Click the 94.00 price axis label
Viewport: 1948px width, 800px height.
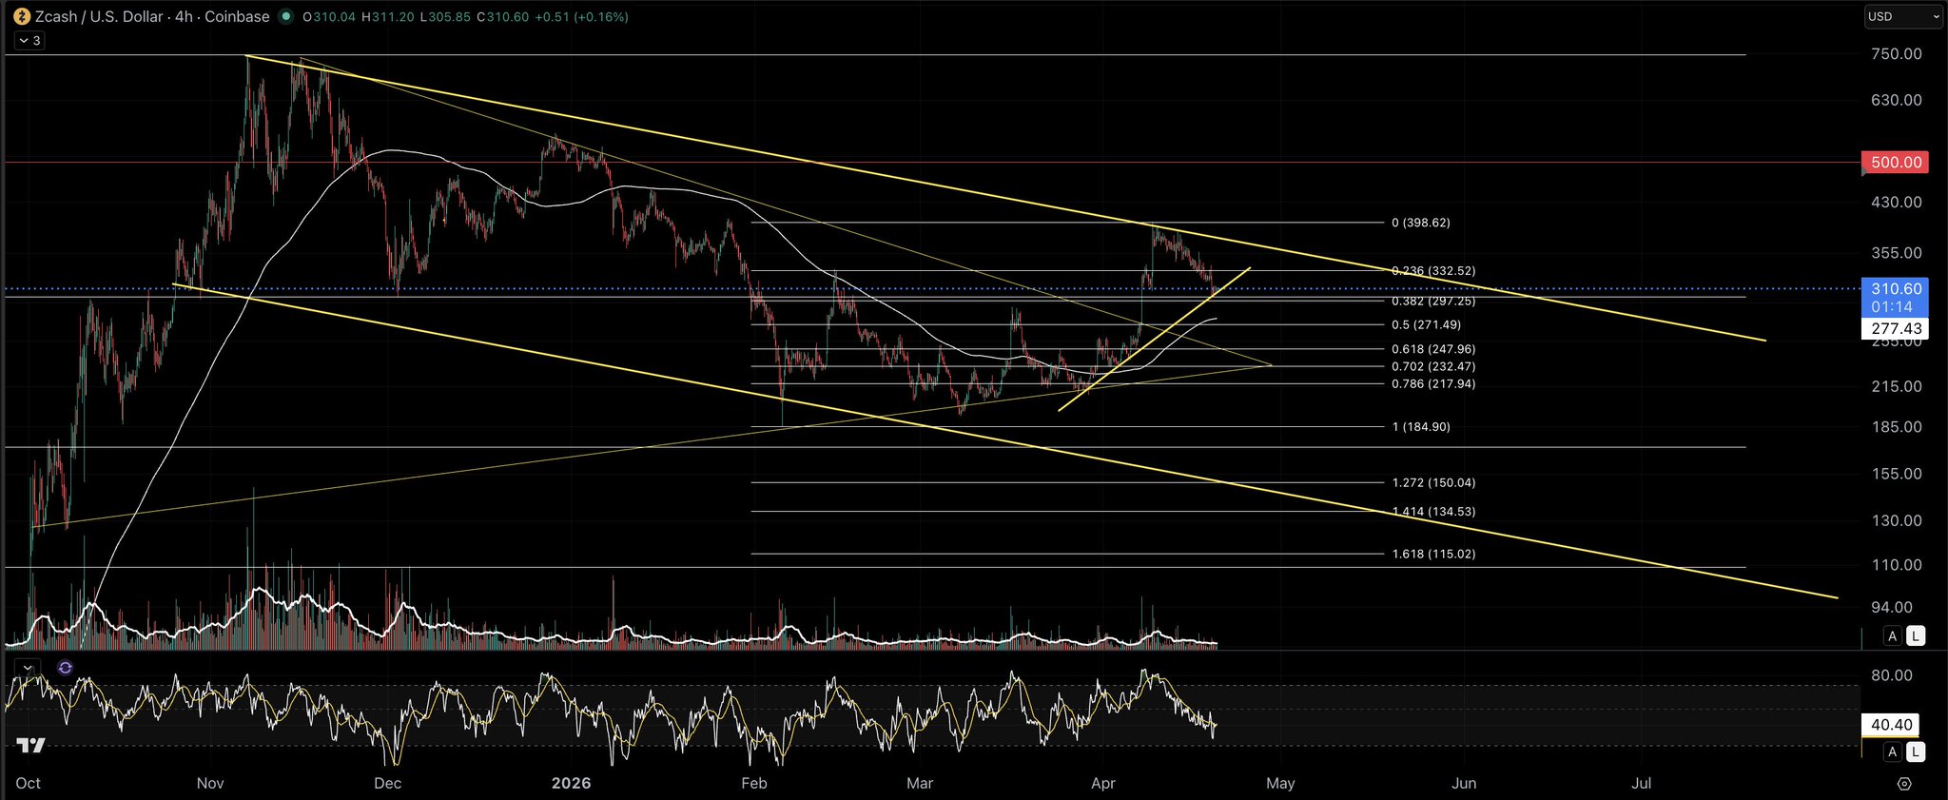(x=1892, y=607)
